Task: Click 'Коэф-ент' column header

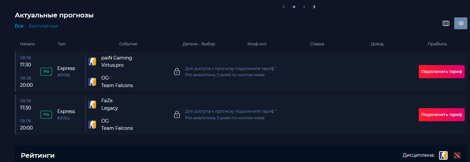Action: click(x=257, y=44)
